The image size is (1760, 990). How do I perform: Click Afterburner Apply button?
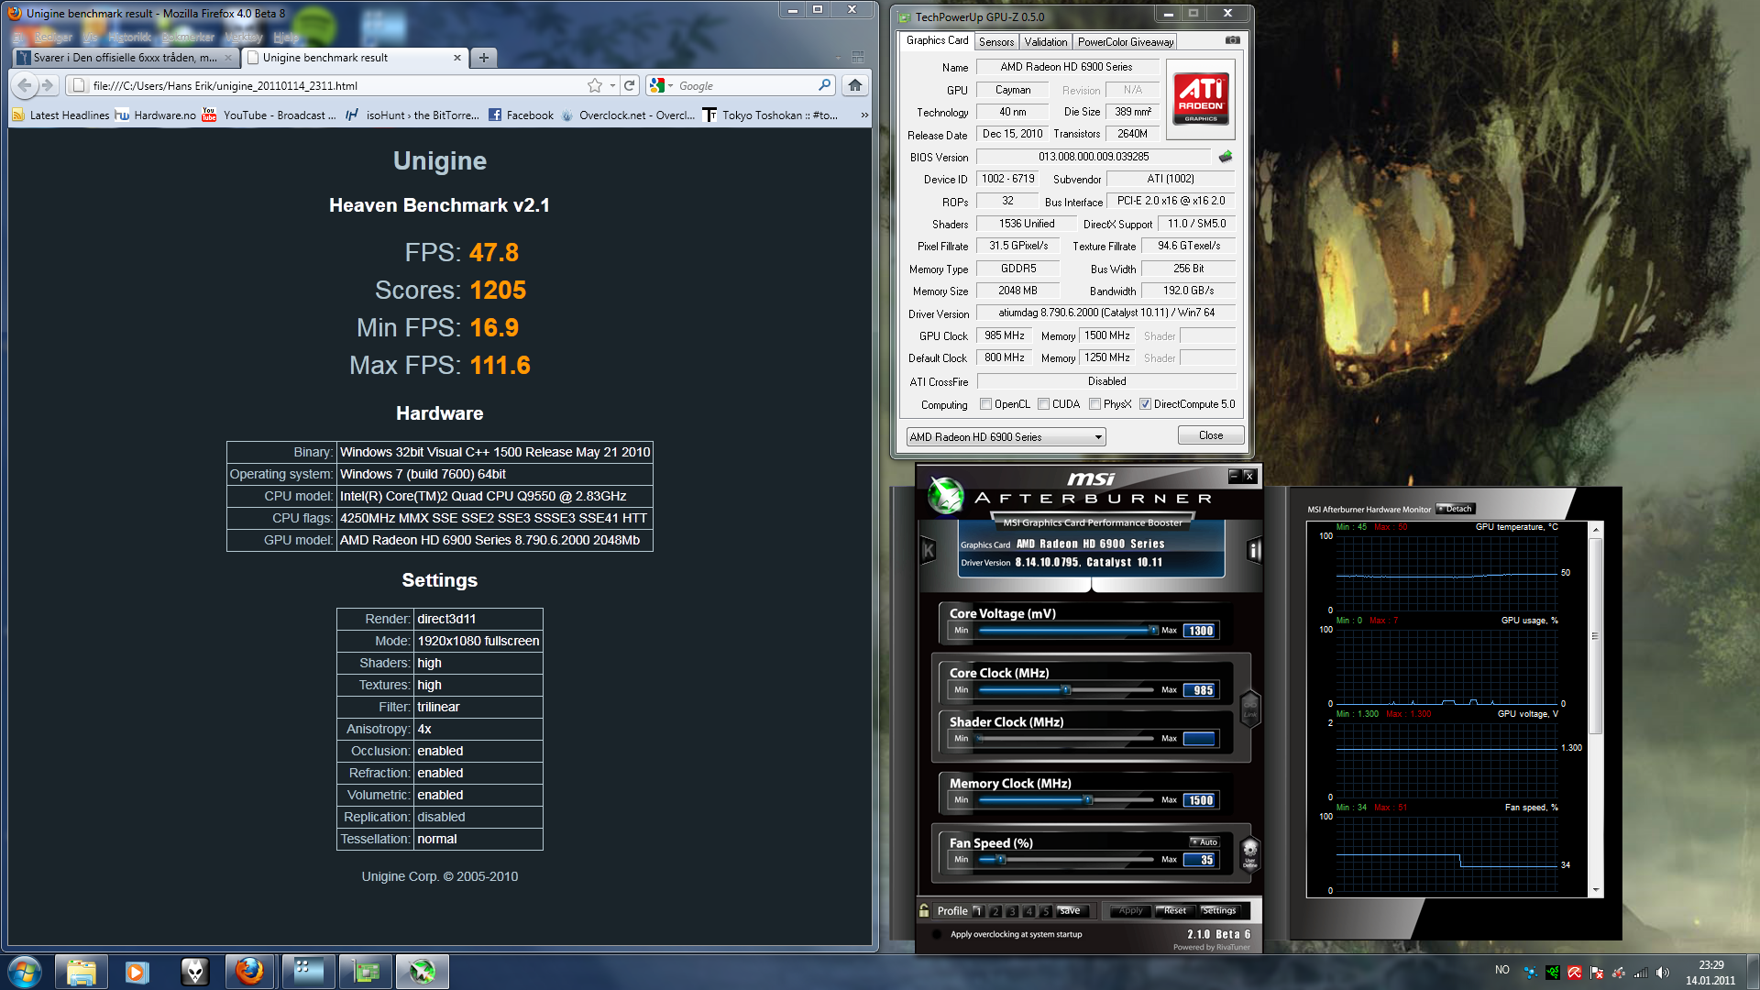tap(1130, 910)
